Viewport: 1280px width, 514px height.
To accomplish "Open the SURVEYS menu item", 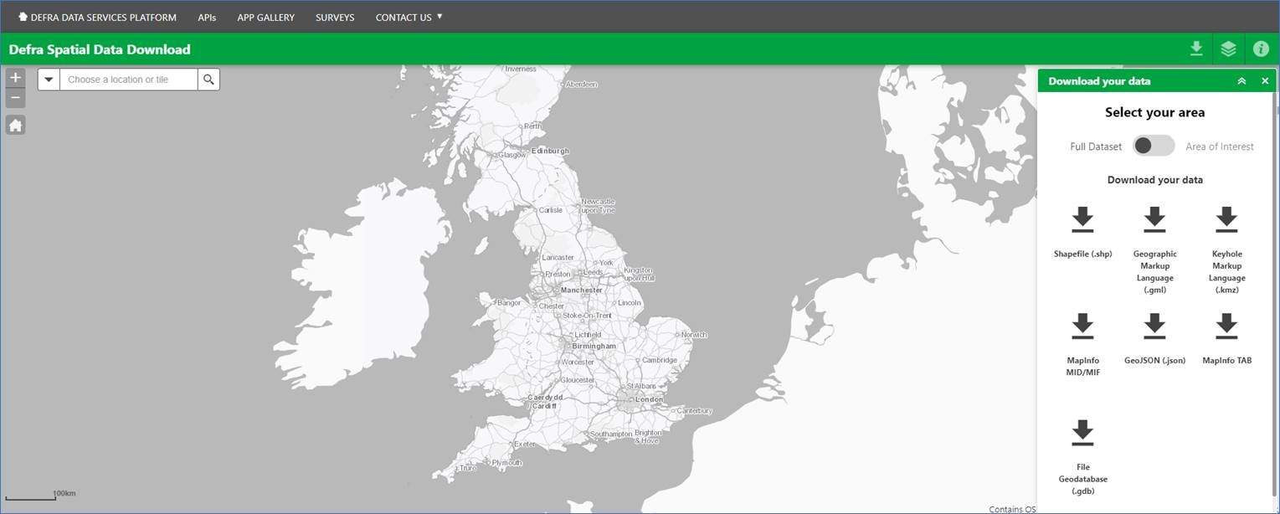I will 335,17.
